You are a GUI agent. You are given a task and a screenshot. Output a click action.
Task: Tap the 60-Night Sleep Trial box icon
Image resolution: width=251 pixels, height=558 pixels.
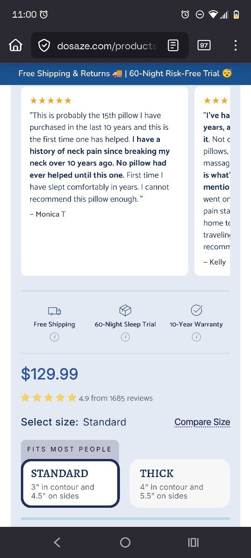tap(125, 310)
